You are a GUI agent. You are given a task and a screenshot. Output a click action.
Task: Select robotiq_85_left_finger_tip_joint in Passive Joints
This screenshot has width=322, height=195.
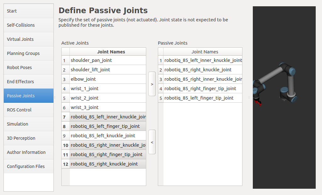203,98
